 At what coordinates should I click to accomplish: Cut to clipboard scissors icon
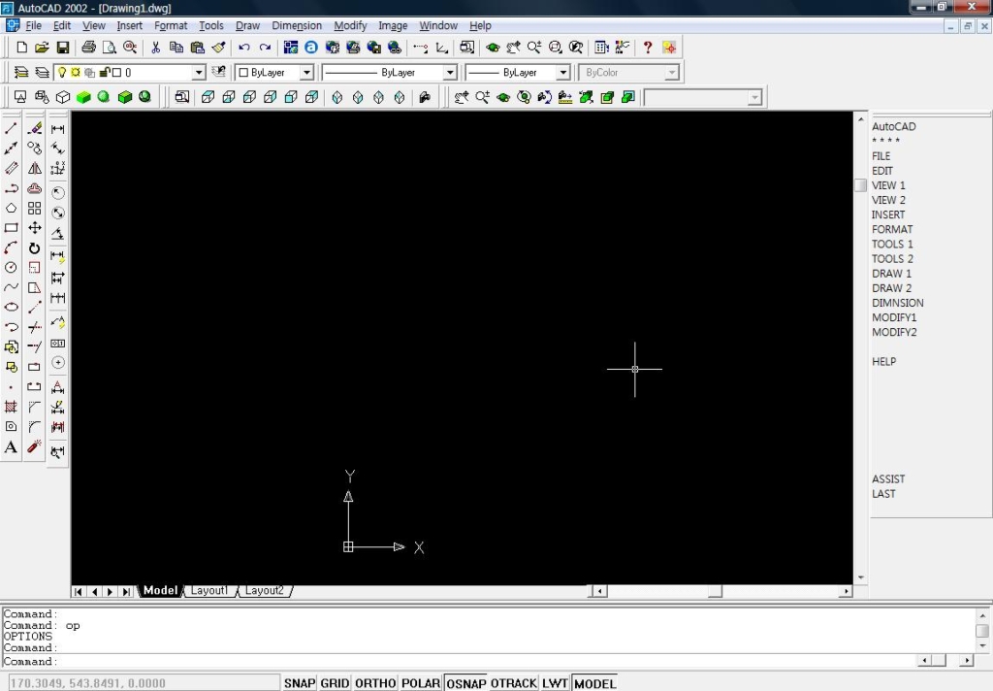[x=156, y=48]
